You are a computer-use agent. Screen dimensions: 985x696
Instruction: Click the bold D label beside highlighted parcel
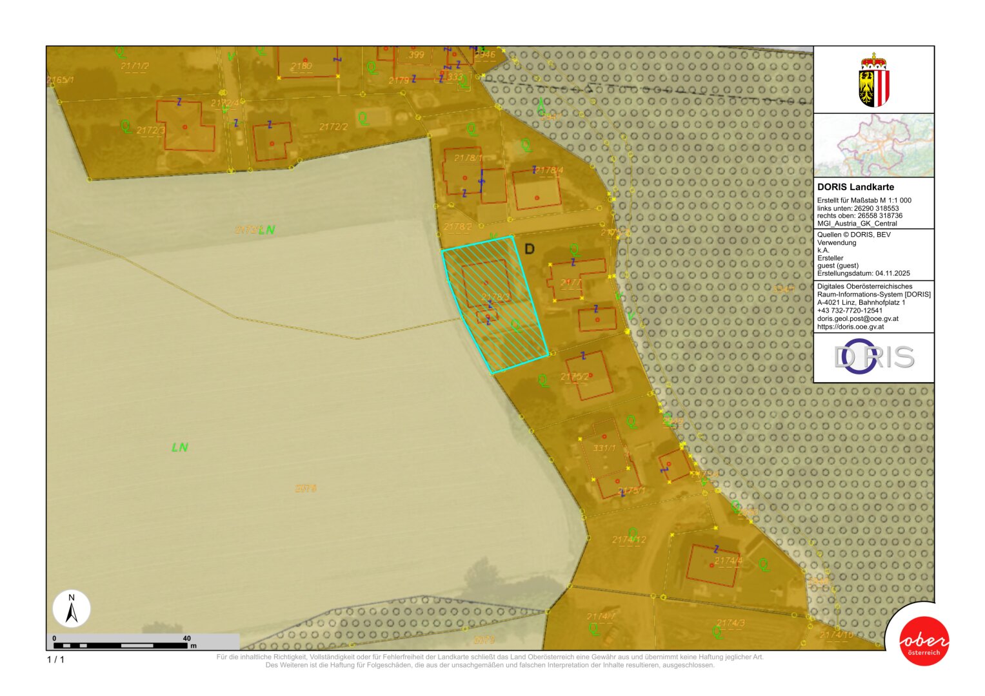(x=530, y=249)
